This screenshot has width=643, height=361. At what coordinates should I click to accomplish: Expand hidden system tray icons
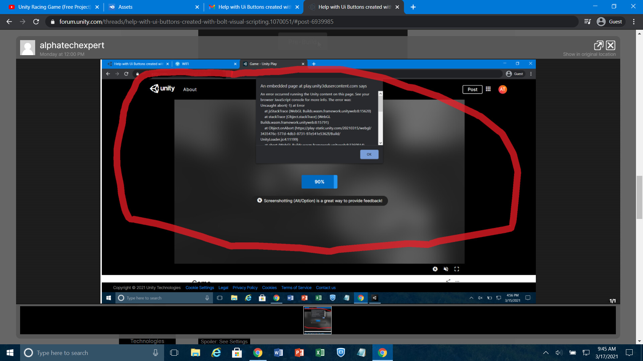pos(546,353)
